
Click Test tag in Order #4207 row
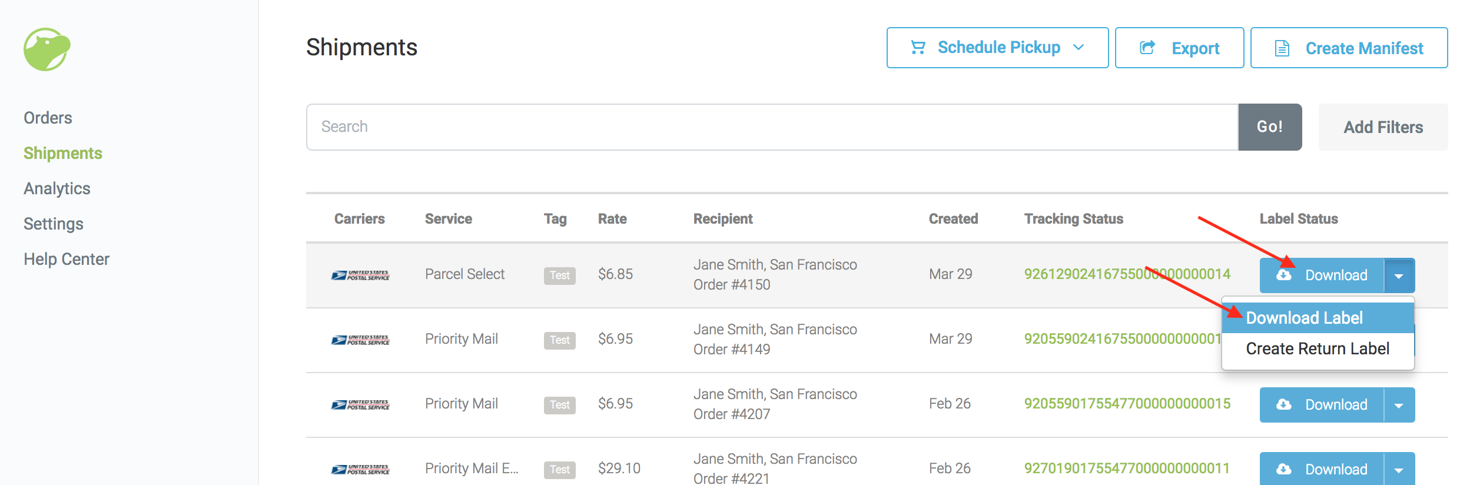560,405
